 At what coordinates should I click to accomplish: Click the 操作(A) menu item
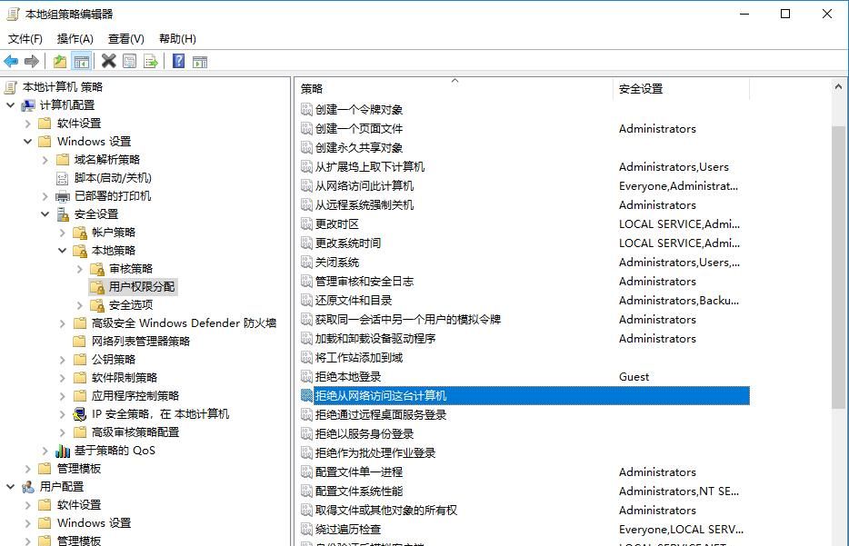pyautogui.click(x=74, y=38)
